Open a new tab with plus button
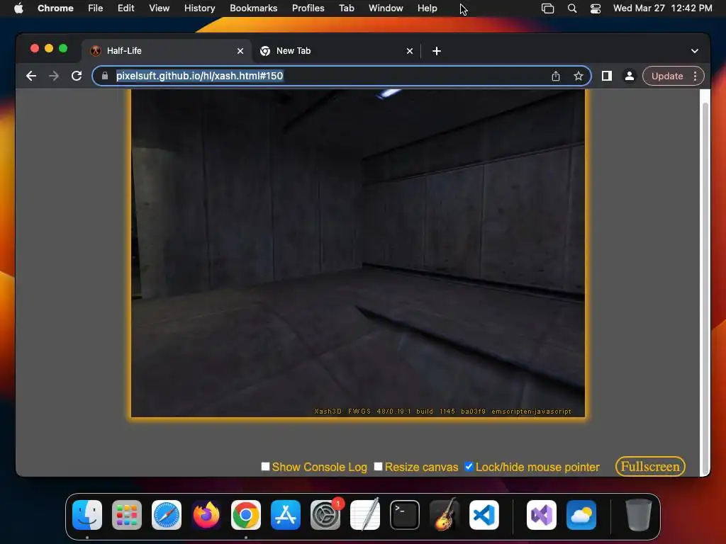The height and width of the screenshot is (544, 726). [x=437, y=51]
